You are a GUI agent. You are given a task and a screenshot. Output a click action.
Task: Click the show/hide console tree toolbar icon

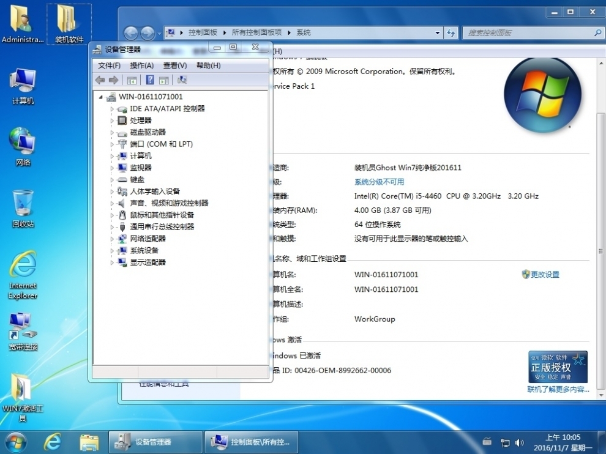132,80
